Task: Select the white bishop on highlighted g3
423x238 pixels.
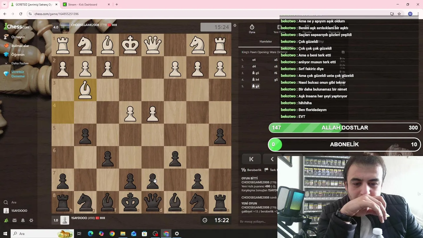Action: (x=85, y=90)
